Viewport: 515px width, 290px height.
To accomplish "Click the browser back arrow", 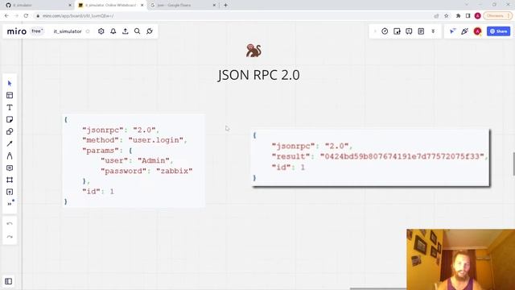I will coord(6,16).
